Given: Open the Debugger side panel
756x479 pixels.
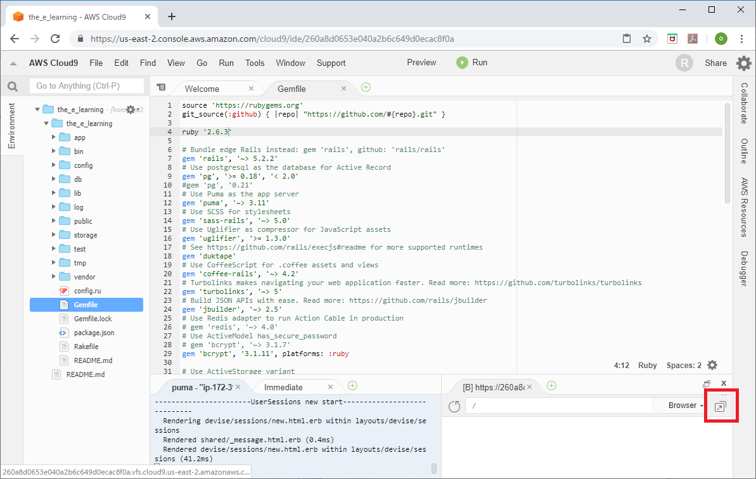Looking at the screenshot, I should 744,269.
